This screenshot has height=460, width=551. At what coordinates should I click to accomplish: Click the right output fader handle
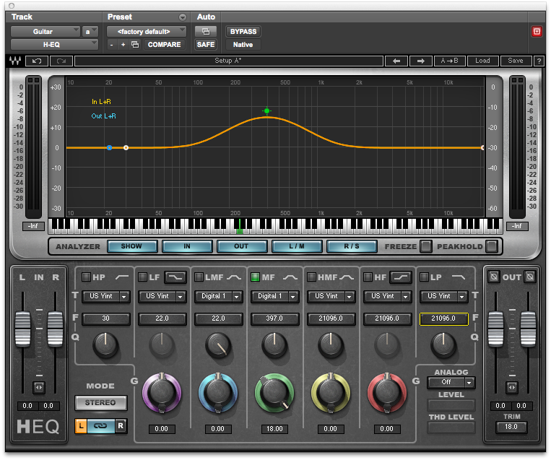tap(528, 329)
